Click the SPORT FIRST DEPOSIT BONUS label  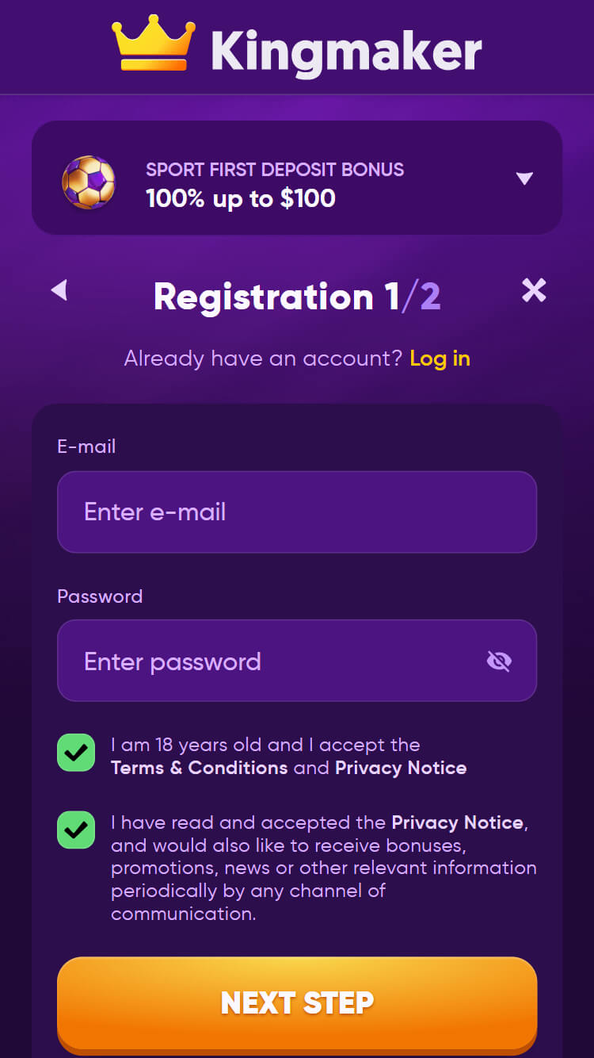pyautogui.click(x=275, y=169)
